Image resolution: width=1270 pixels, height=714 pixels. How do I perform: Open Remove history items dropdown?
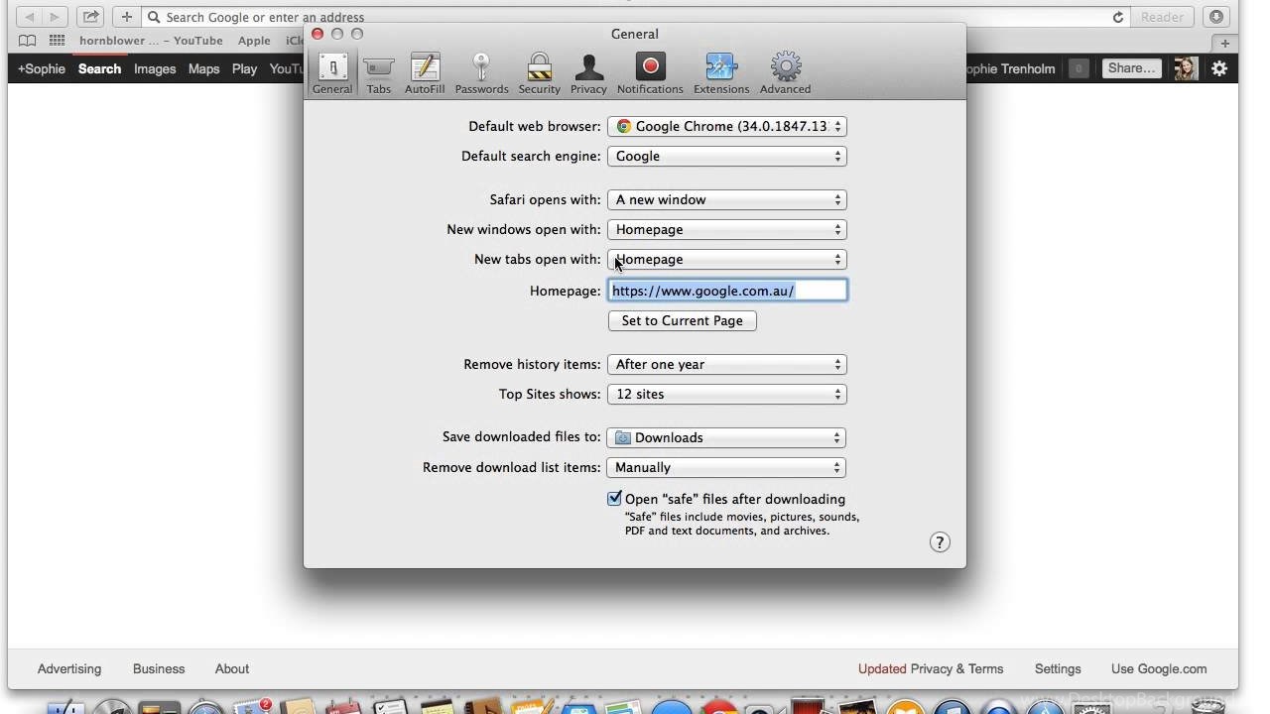pos(727,364)
